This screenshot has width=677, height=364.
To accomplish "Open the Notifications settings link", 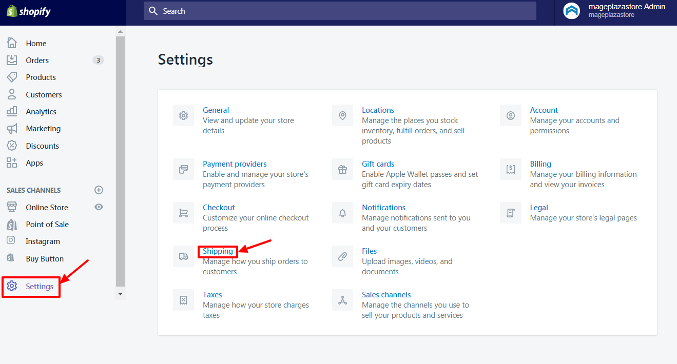I will (383, 207).
